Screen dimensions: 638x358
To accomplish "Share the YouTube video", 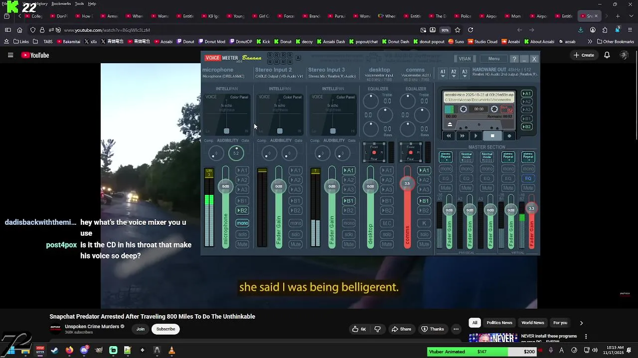I will [x=401, y=329].
